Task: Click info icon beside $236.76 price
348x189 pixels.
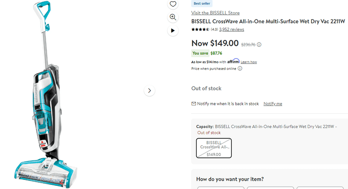Action: [x=259, y=44]
